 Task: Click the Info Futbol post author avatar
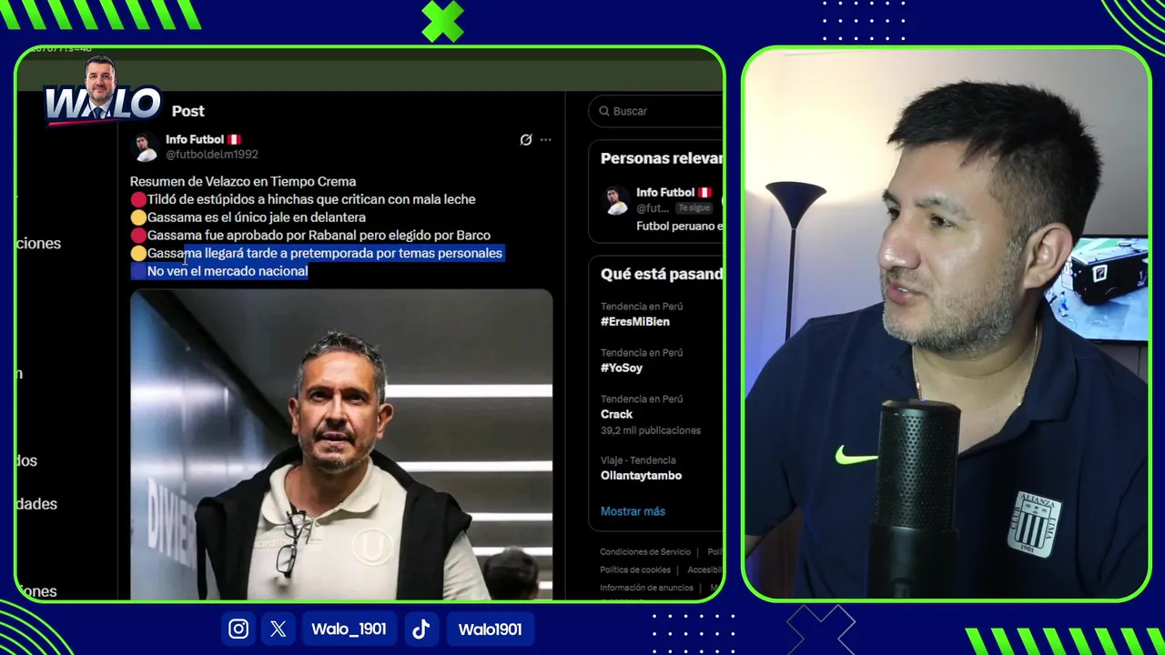(x=145, y=146)
